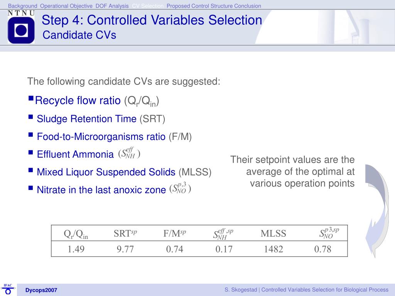Jump to Proposed Control Structure section
The height and width of the screenshot is (296, 395).
(x=197, y=6)
